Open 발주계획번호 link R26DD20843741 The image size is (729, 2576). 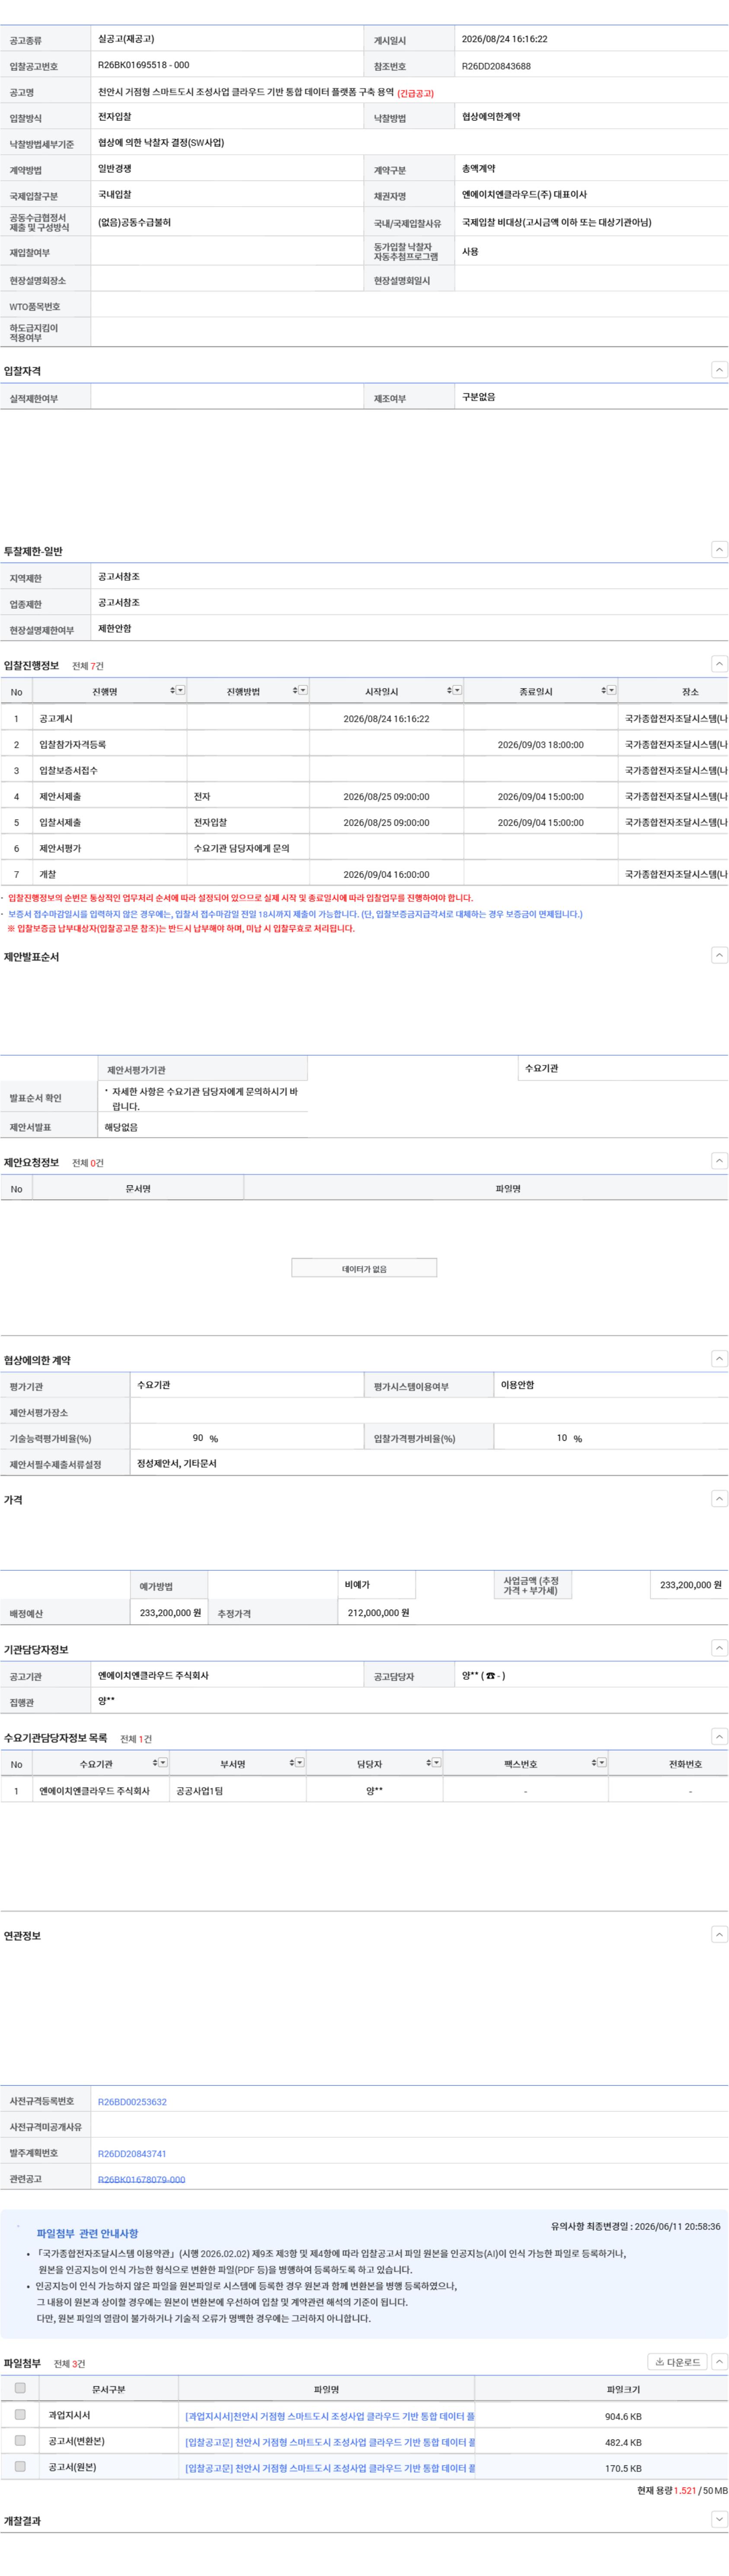132,2153
